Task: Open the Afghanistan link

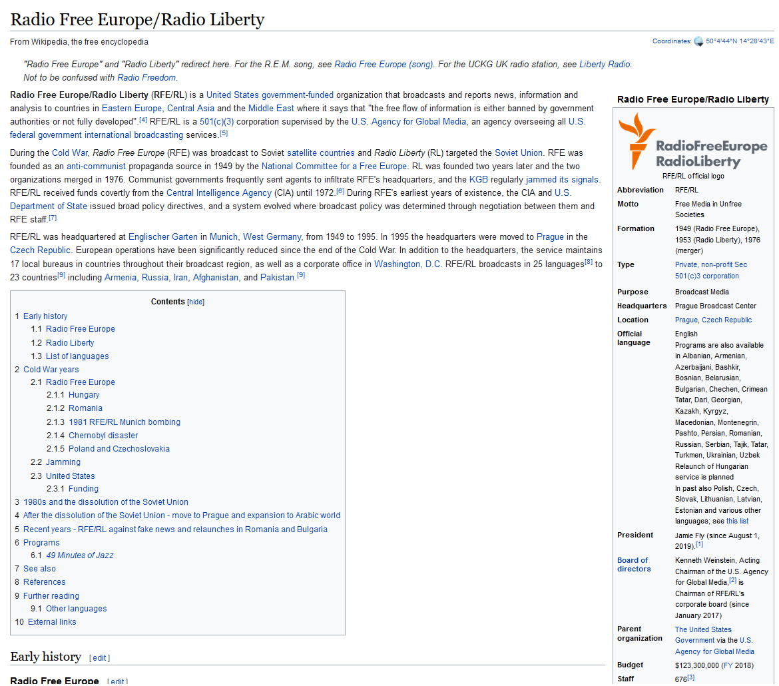Action: (216, 278)
